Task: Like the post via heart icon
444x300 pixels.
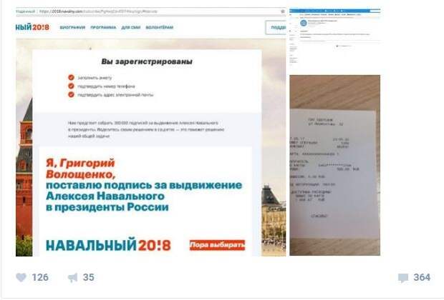Action: click(x=21, y=277)
